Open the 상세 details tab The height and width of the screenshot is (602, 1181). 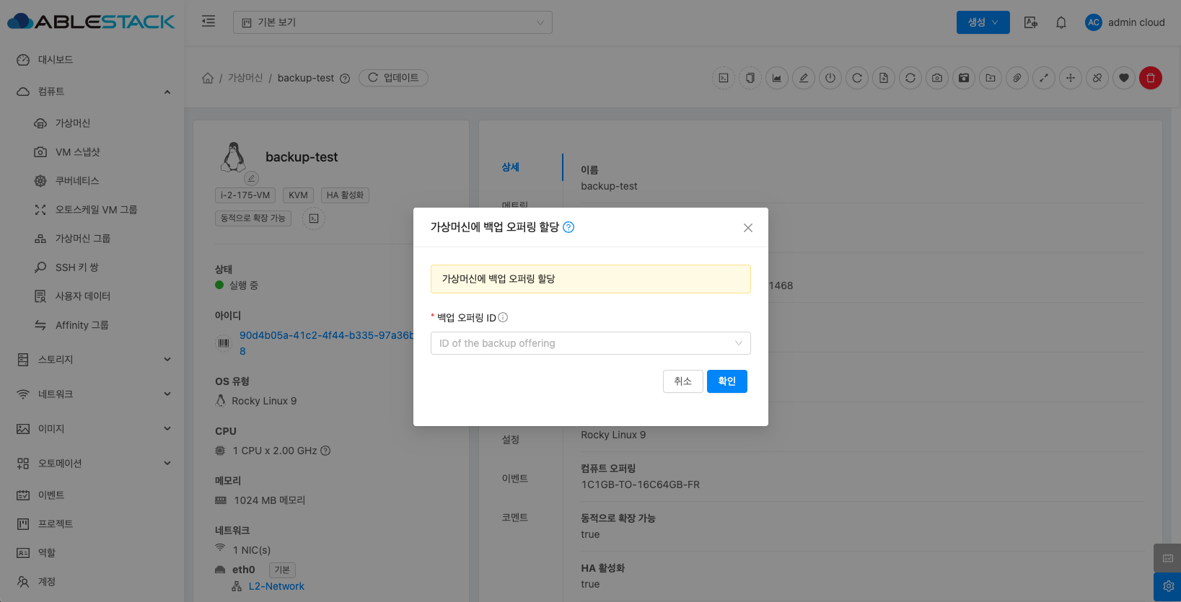click(x=511, y=167)
